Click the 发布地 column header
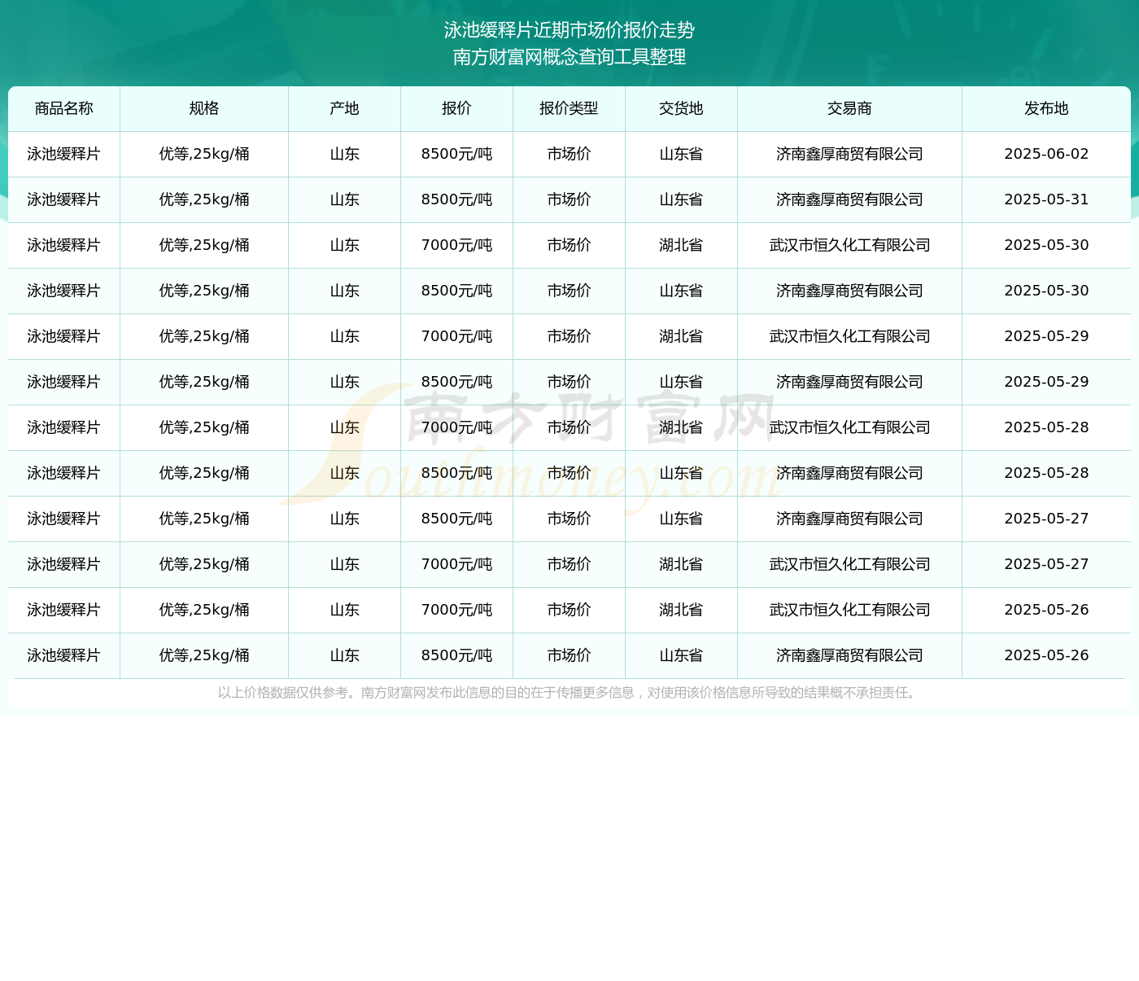This screenshot has height=981, width=1139. point(1046,108)
